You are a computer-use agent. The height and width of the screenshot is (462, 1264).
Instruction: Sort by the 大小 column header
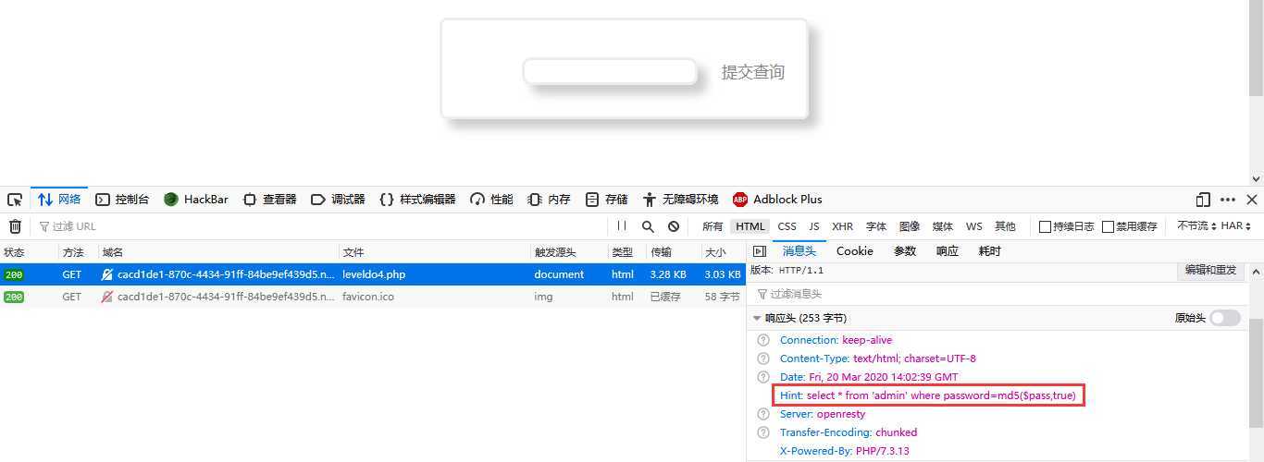(x=723, y=251)
